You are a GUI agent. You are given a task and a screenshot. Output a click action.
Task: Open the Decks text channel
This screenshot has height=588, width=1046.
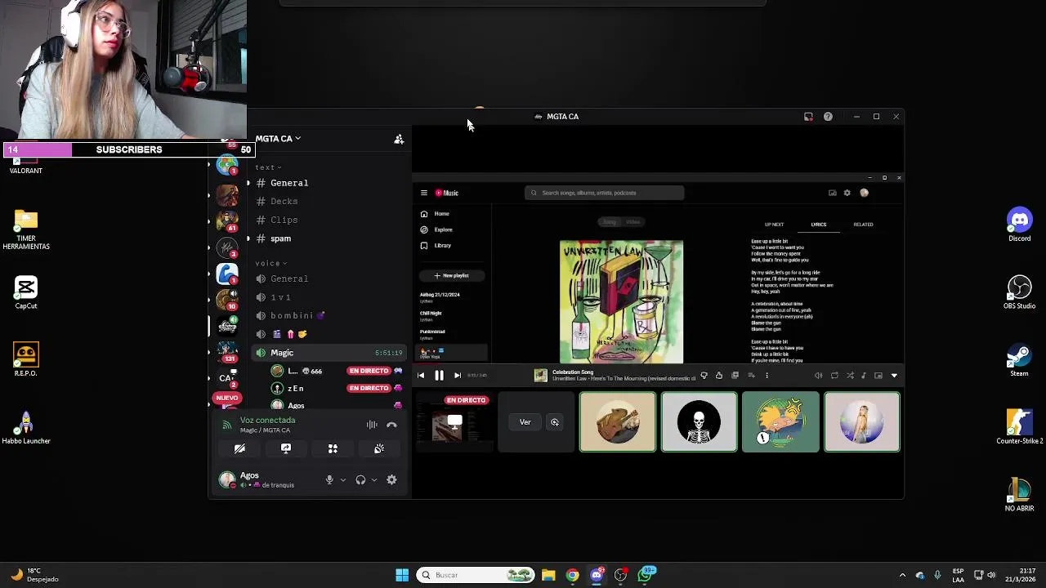[327, 201]
